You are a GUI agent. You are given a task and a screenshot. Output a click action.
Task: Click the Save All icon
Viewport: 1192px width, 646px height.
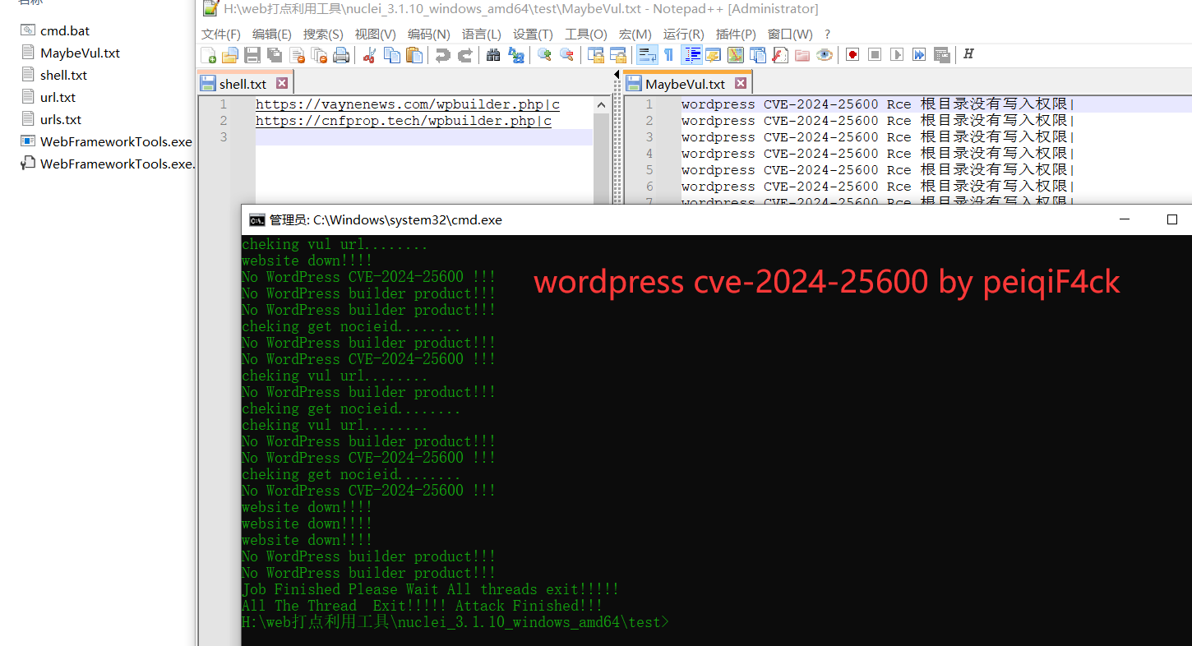tap(275, 55)
